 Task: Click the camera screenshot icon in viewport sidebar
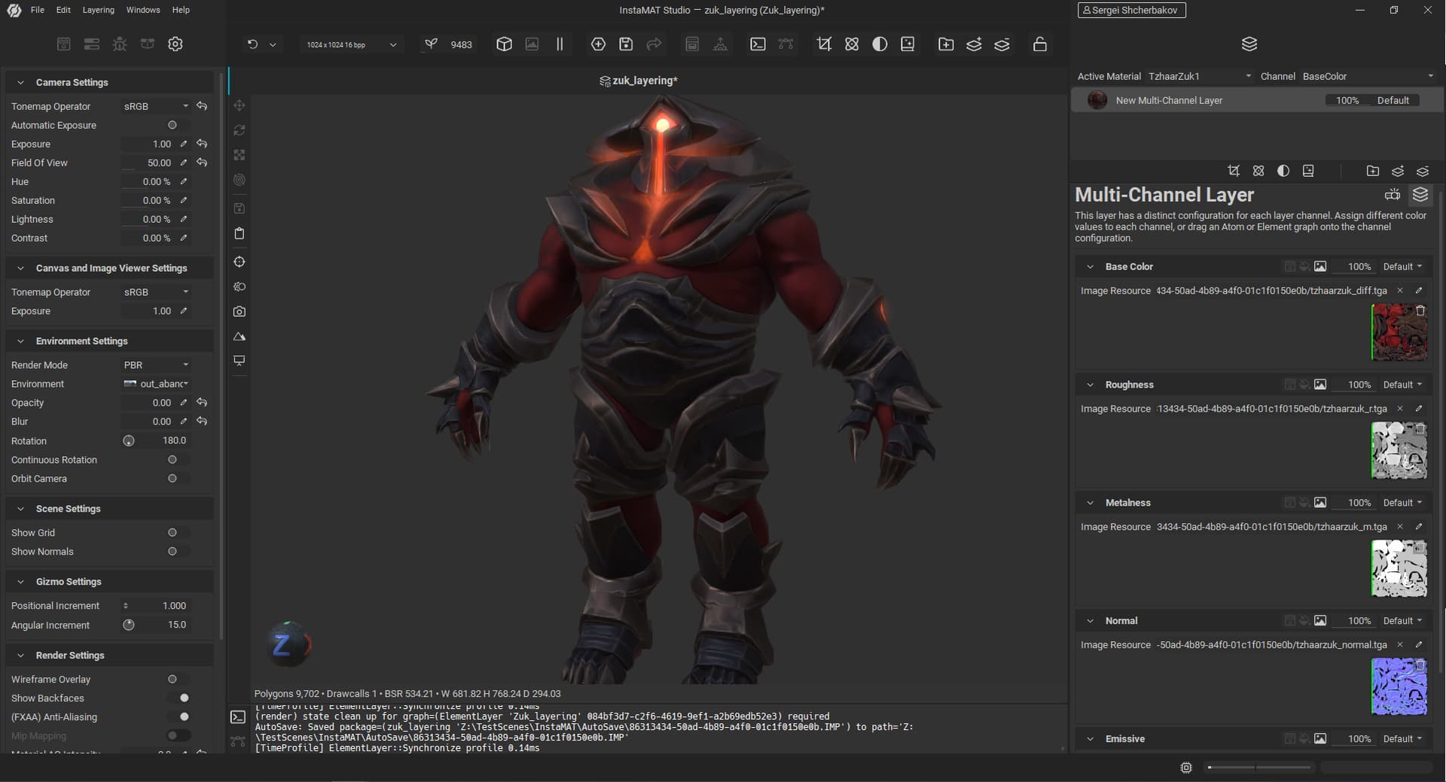(x=239, y=312)
